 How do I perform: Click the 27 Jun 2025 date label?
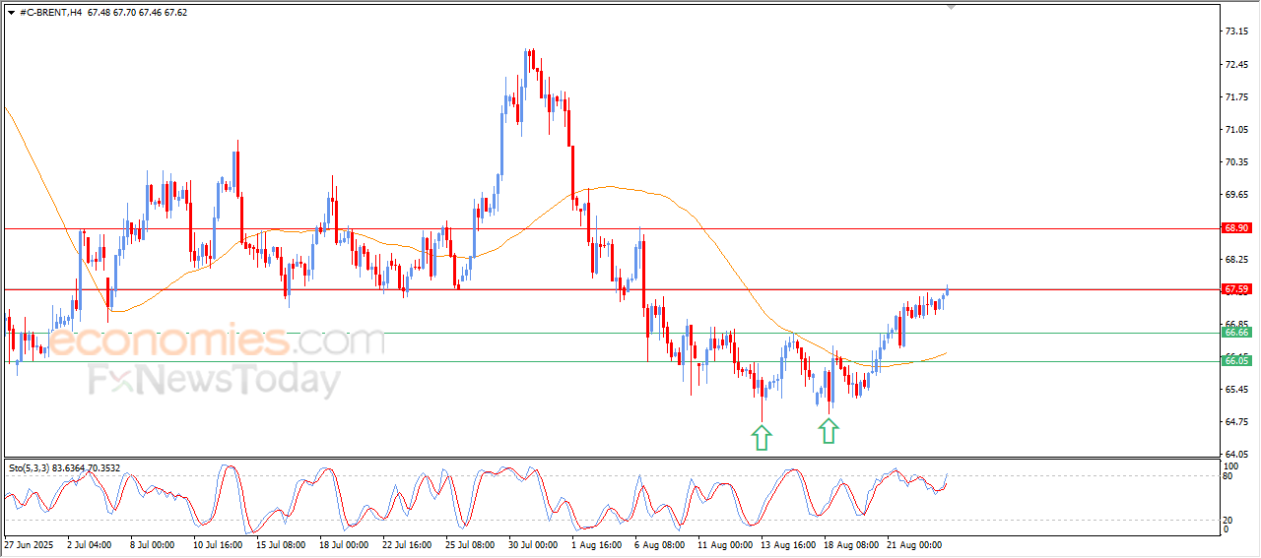point(28,543)
